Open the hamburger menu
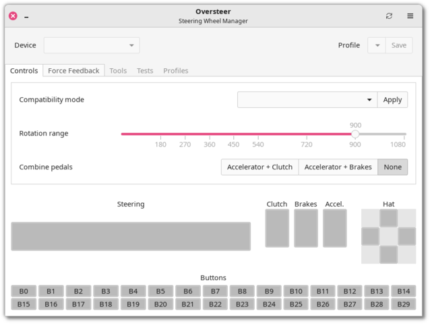 (410, 16)
